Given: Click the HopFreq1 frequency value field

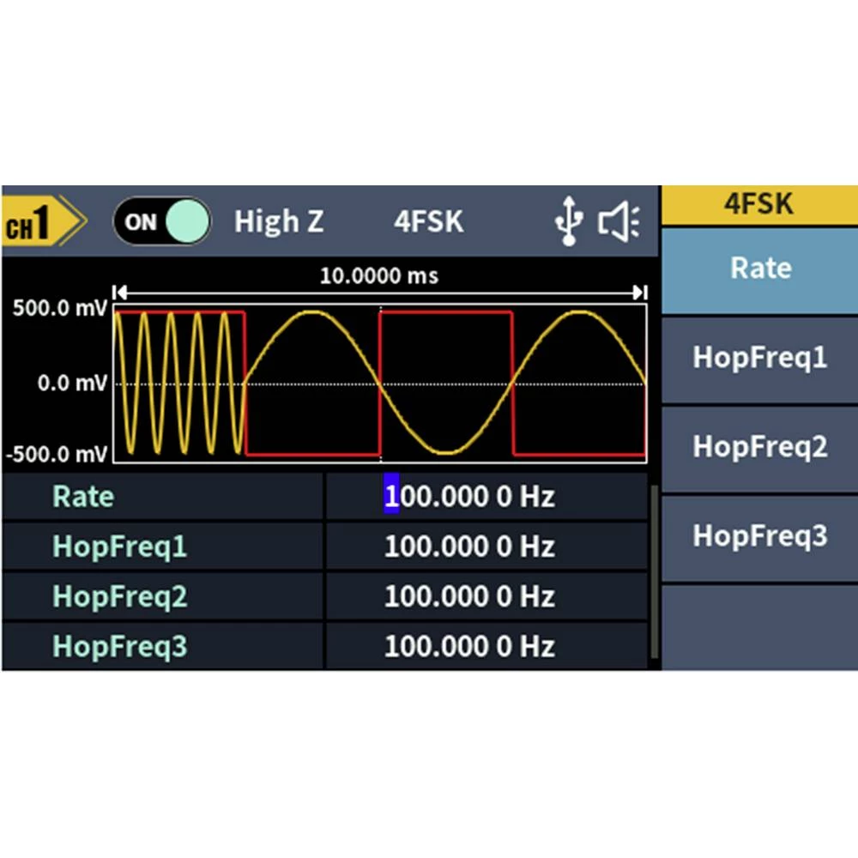Looking at the screenshot, I should pos(469,547).
